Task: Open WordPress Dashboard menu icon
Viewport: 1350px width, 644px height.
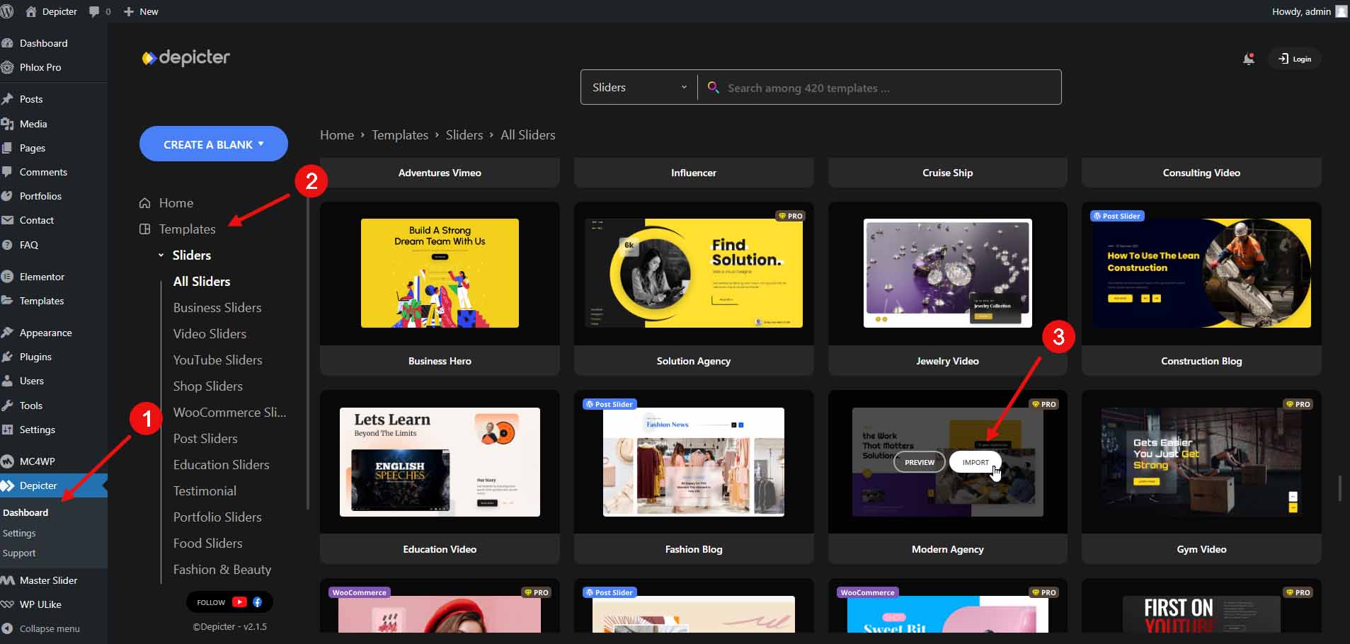Action: [7, 43]
